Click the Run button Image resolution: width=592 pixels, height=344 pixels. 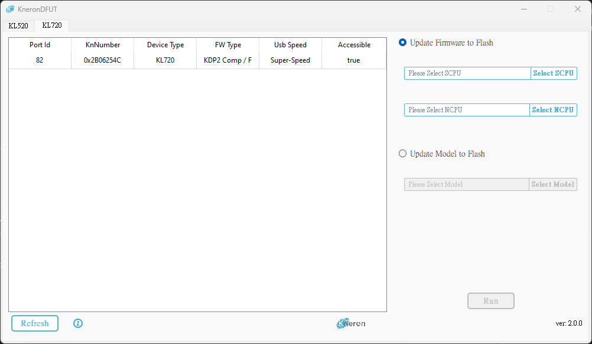491,301
